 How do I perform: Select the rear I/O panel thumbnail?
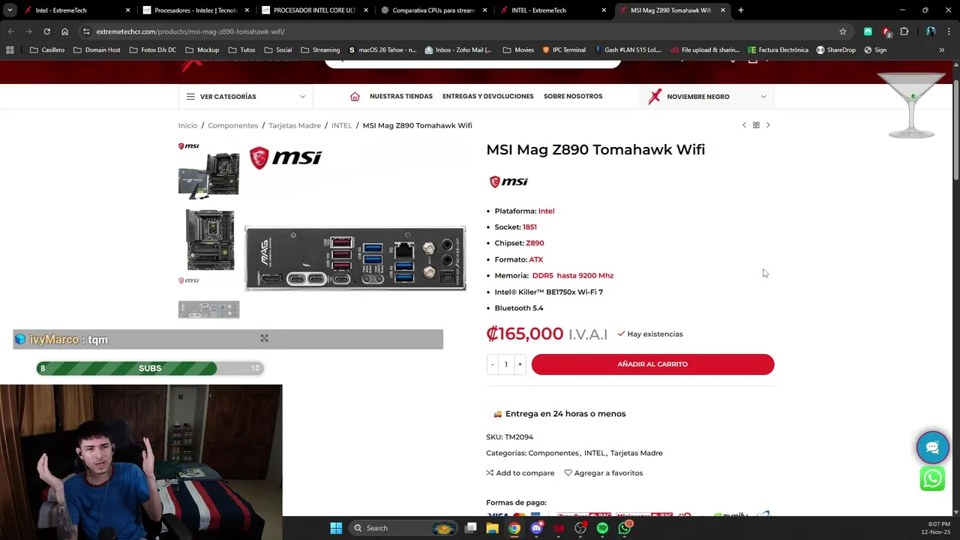[x=208, y=309]
